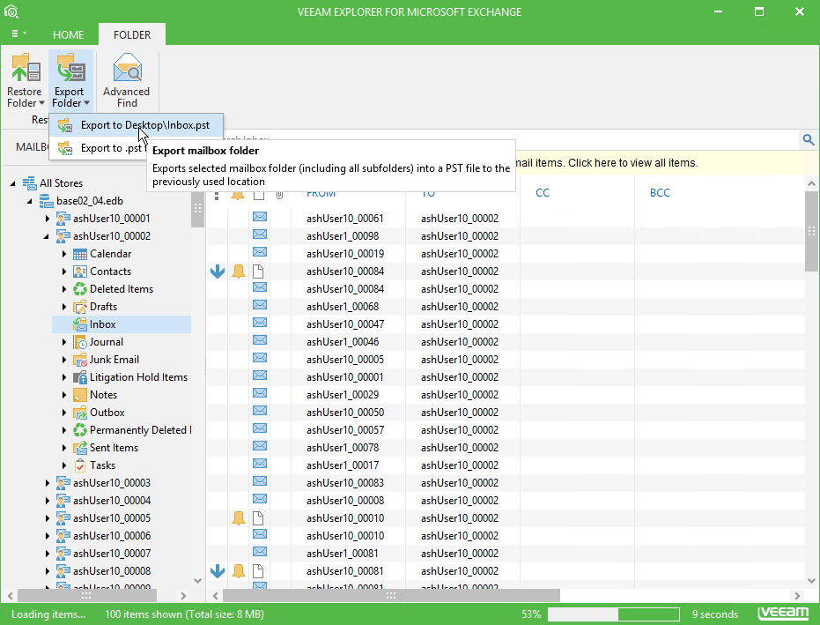Click the tree pane scroll left arrow

click(11, 596)
